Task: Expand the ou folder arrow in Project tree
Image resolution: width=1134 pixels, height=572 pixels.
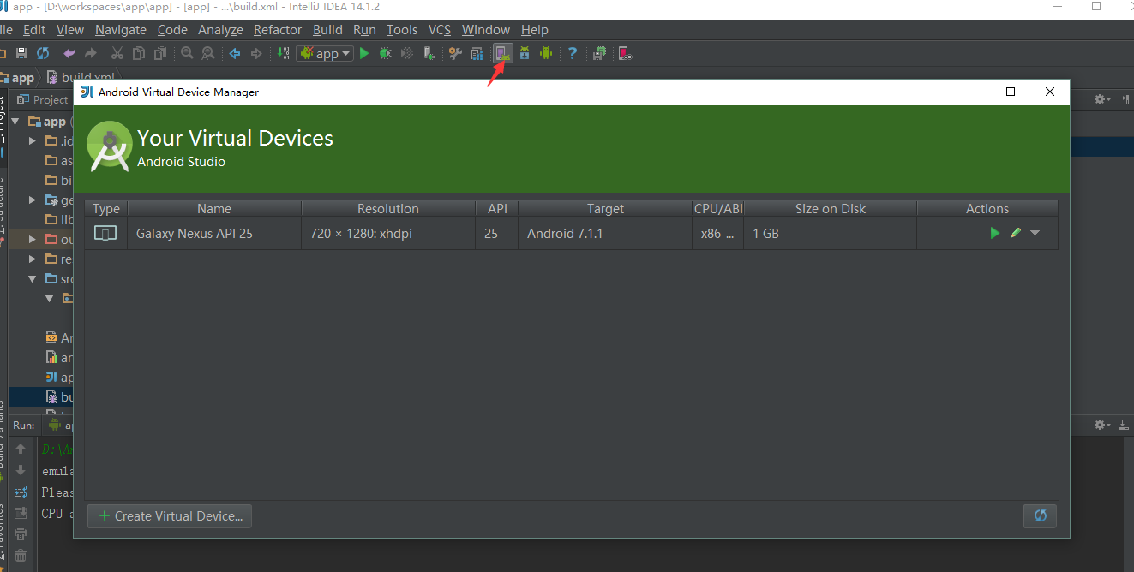Action: pyautogui.click(x=33, y=239)
